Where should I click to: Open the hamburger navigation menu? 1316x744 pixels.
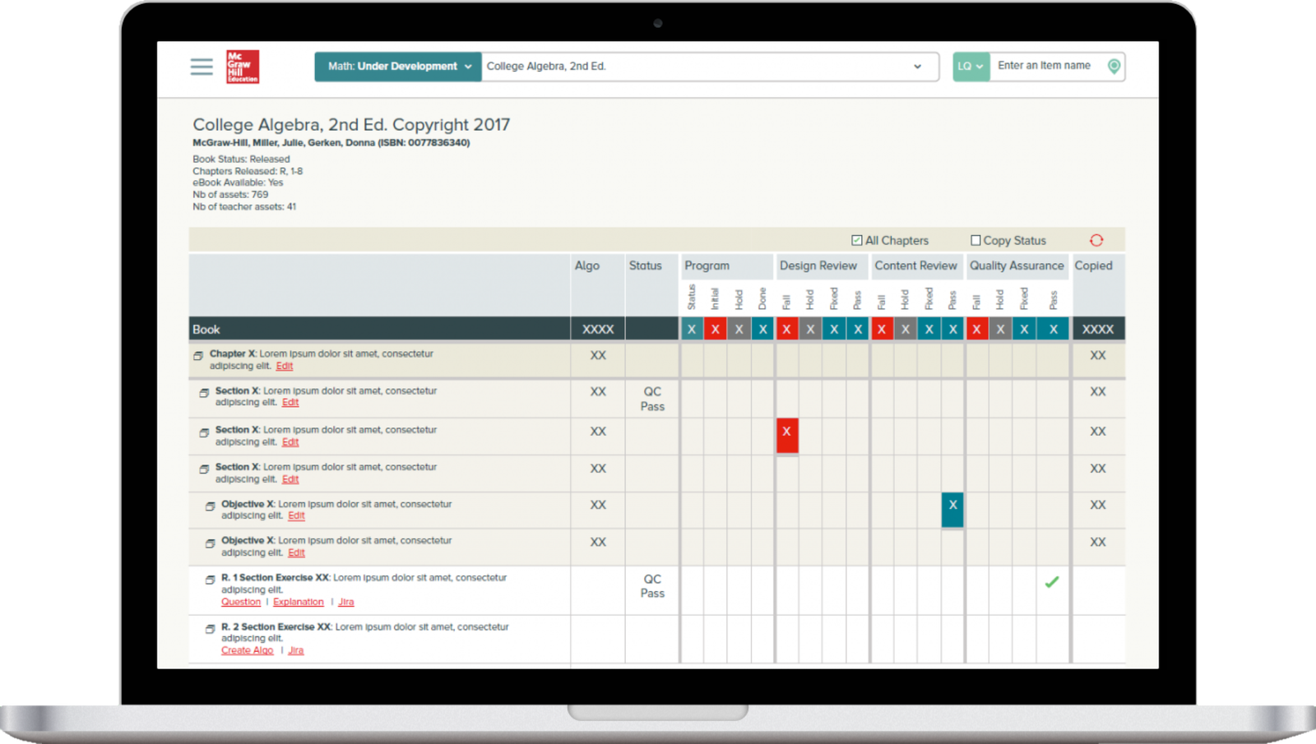(202, 67)
